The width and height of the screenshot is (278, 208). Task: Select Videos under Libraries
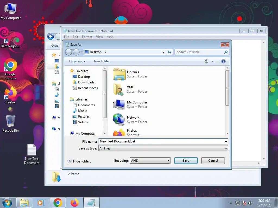tap(80, 122)
